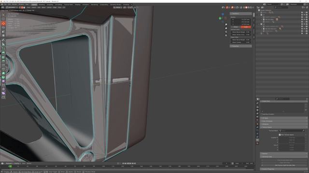Screen dimensions: 309x173
Task: Open the Edit menu
Action: click(9, 4)
